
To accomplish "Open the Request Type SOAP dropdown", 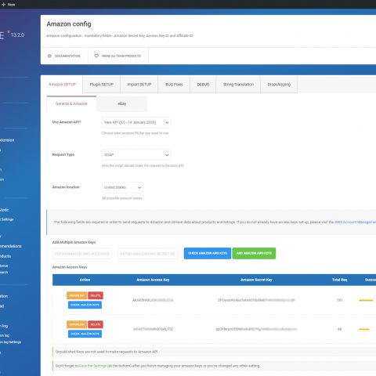I will pyautogui.click(x=136, y=155).
